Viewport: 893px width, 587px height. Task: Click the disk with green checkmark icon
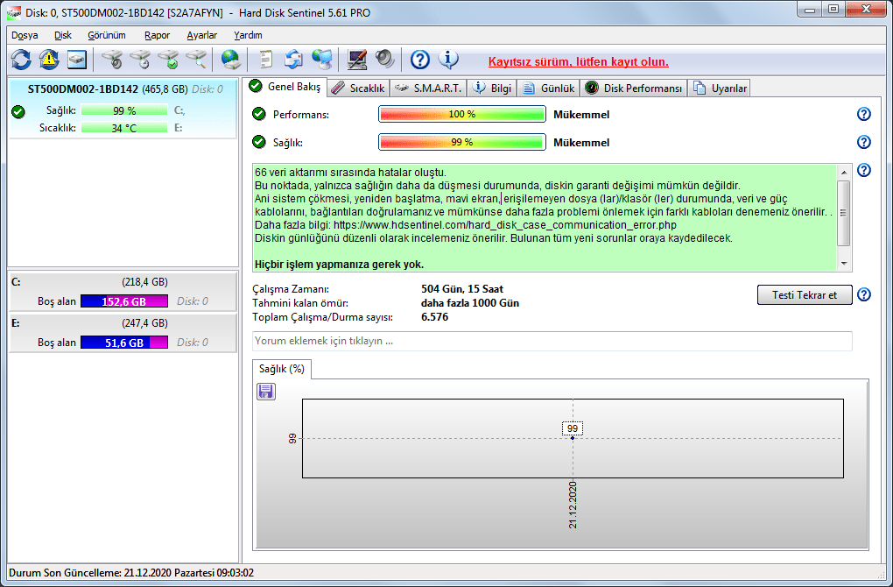[x=168, y=60]
